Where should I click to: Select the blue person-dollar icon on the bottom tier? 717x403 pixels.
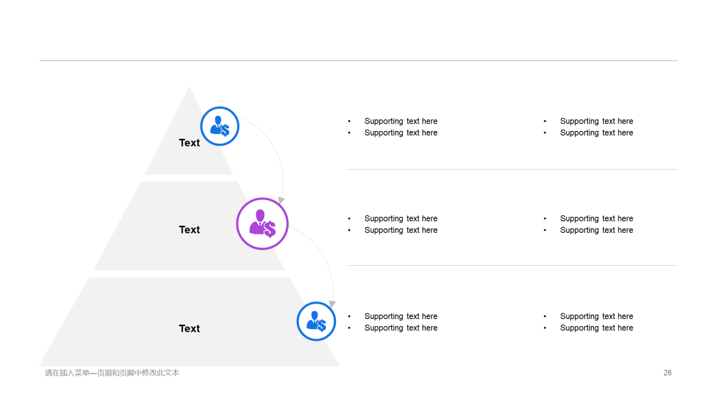coord(316,321)
